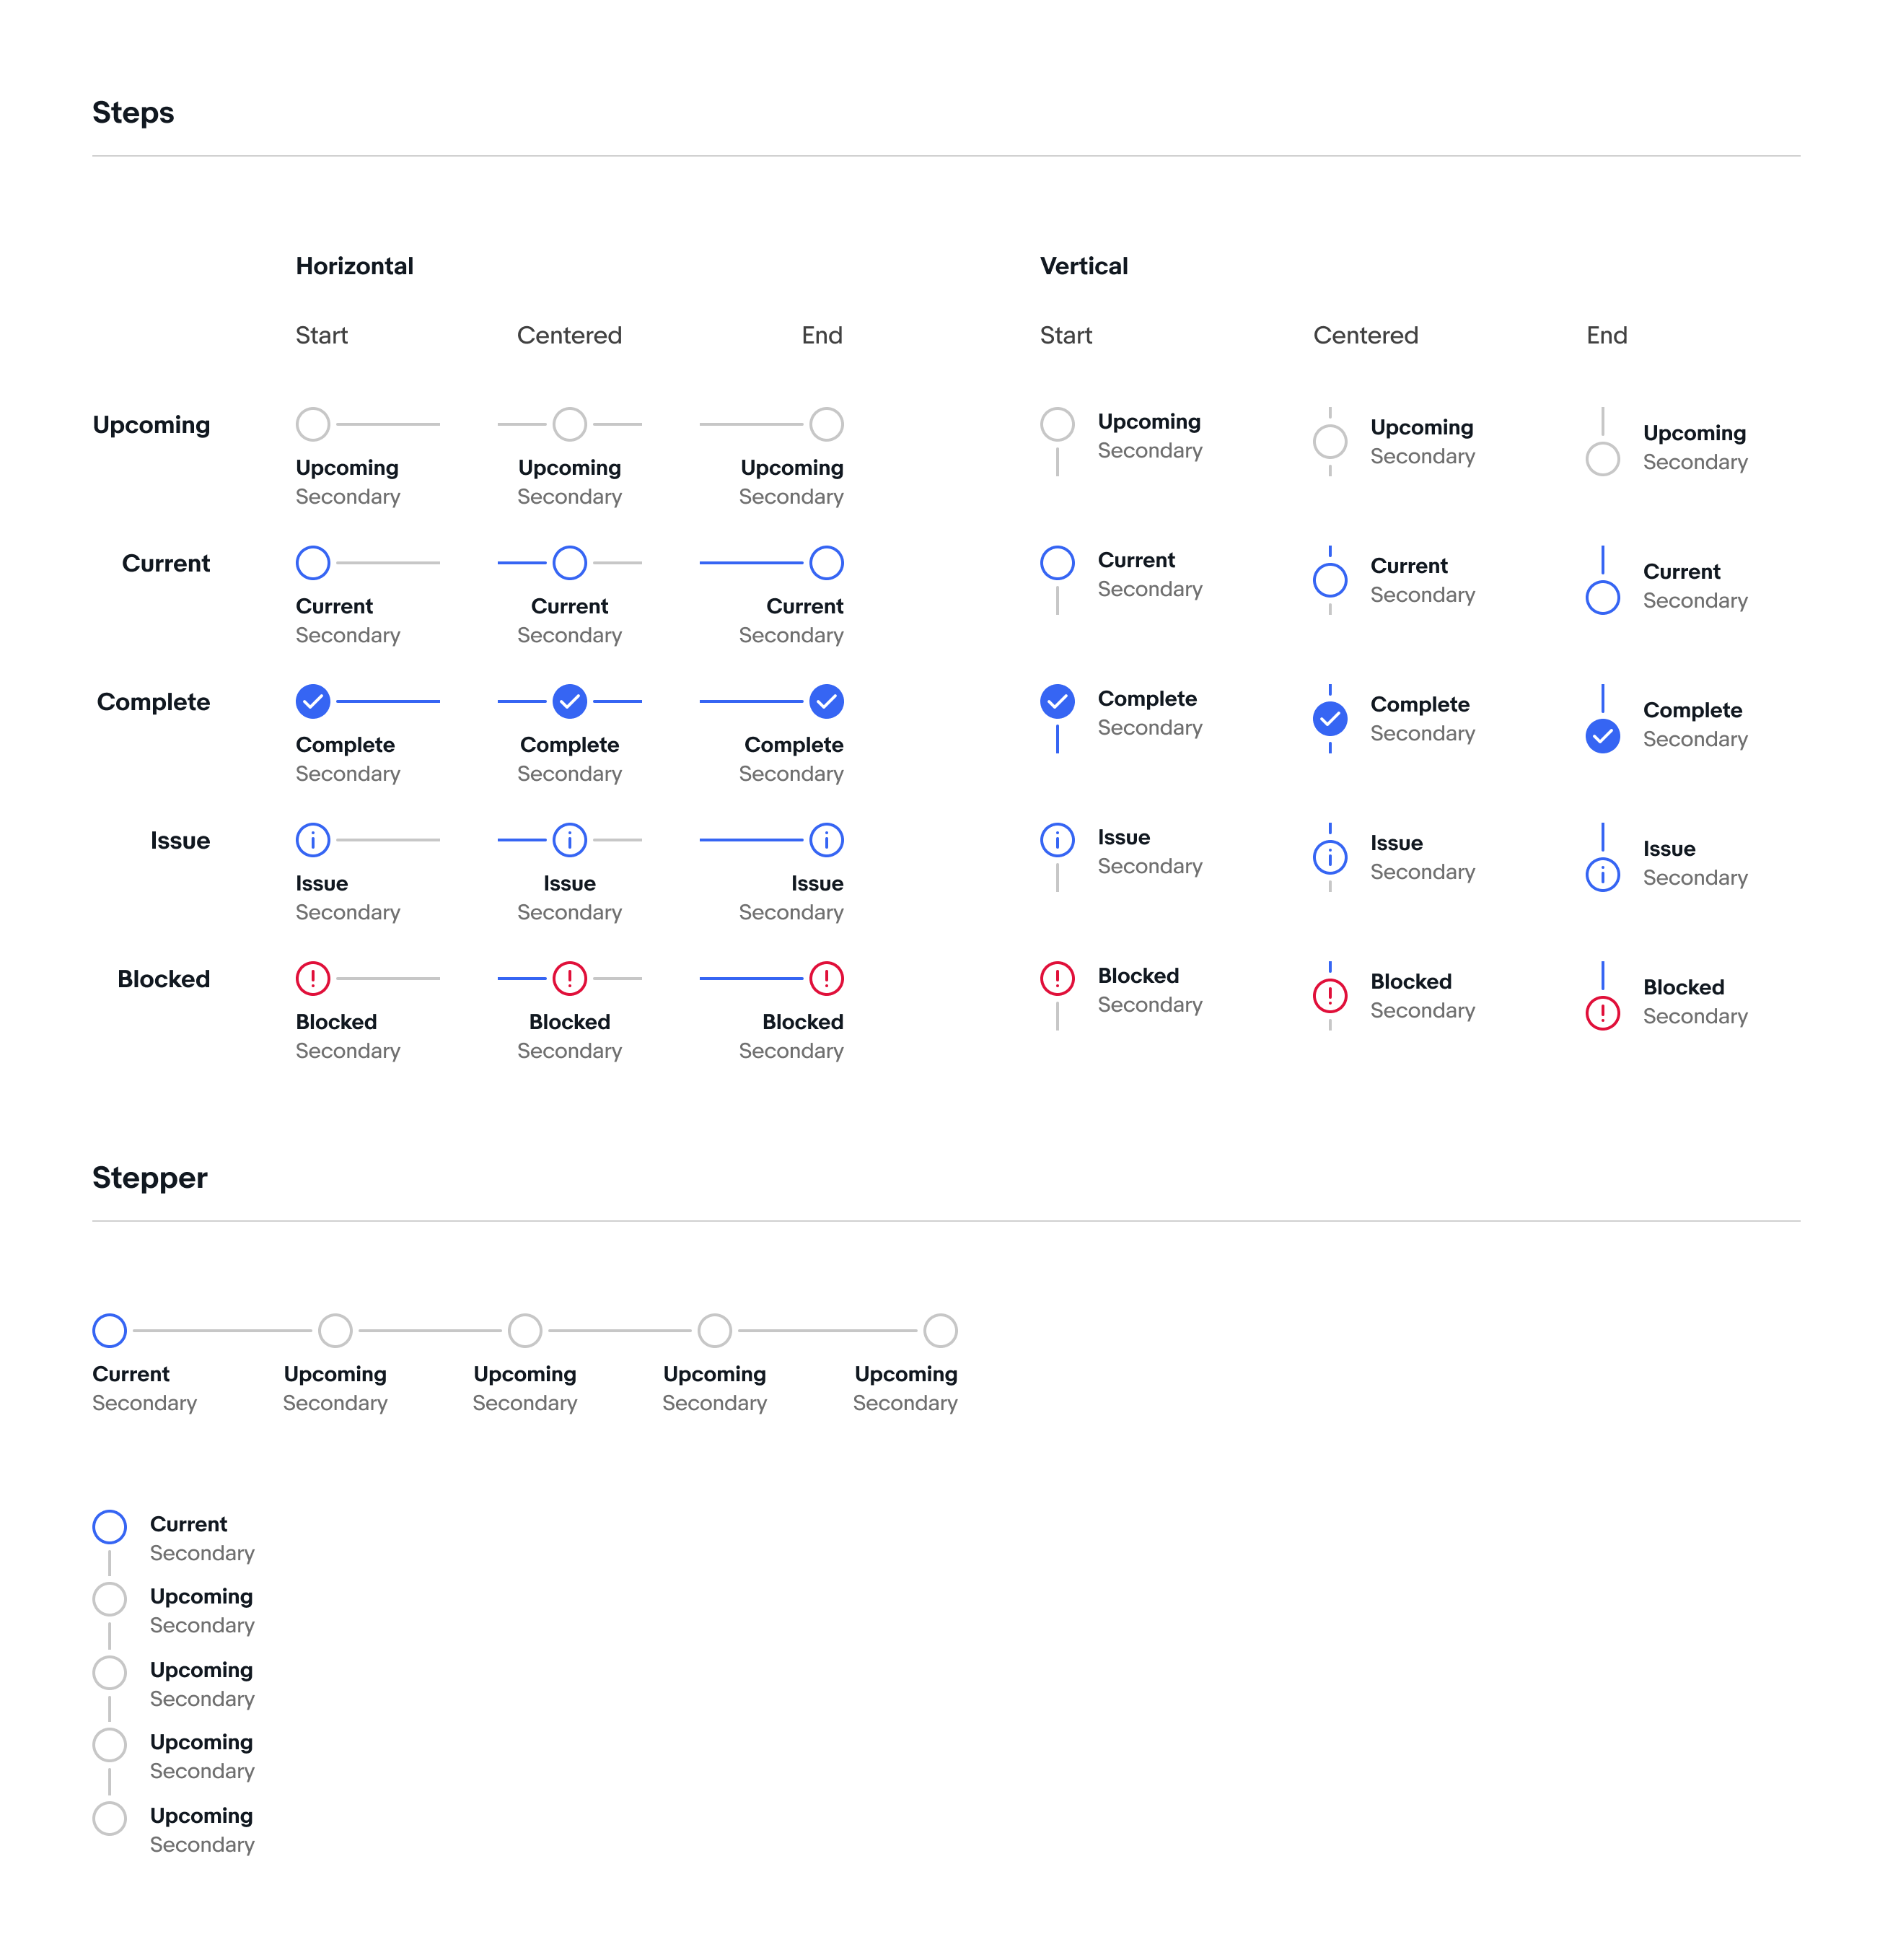Image resolution: width=1893 pixels, height=1960 pixels.
Task: Select the Upcoming step circle under Horizontal Start
Action: 313,424
